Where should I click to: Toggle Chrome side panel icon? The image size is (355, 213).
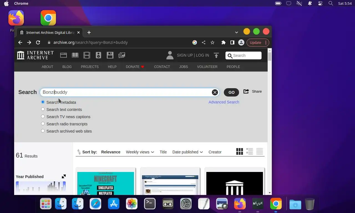232,42
